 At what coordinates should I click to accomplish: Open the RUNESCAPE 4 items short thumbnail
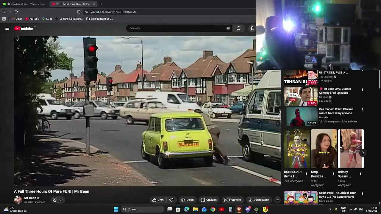(297, 149)
